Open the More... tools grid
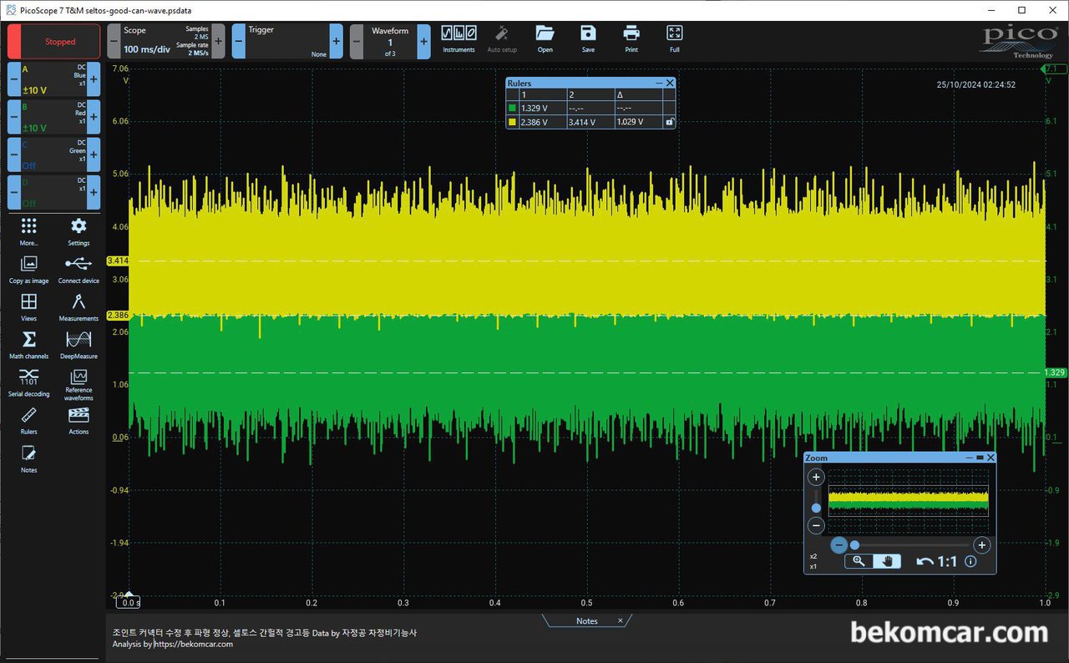The height and width of the screenshot is (663, 1069). [29, 231]
